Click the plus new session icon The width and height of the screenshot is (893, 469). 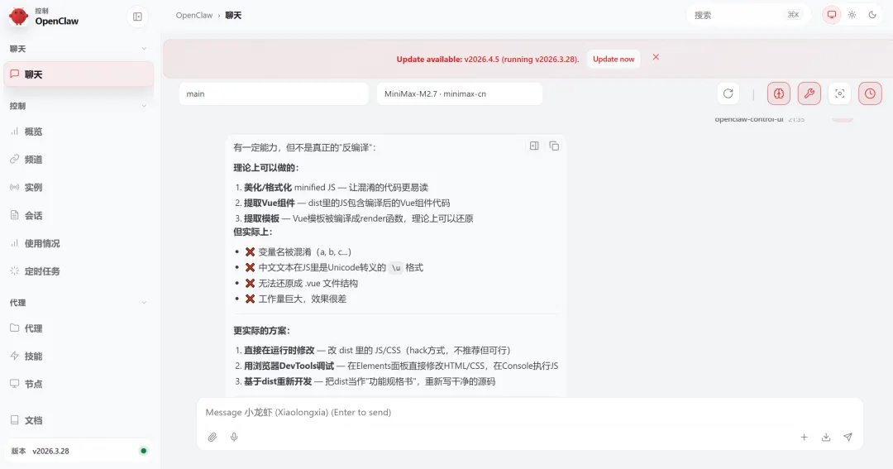805,437
